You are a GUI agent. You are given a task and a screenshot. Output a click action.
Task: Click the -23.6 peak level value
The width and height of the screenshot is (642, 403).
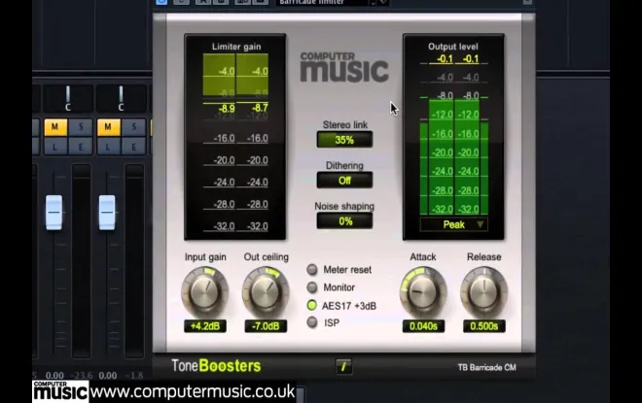click(81, 375)
